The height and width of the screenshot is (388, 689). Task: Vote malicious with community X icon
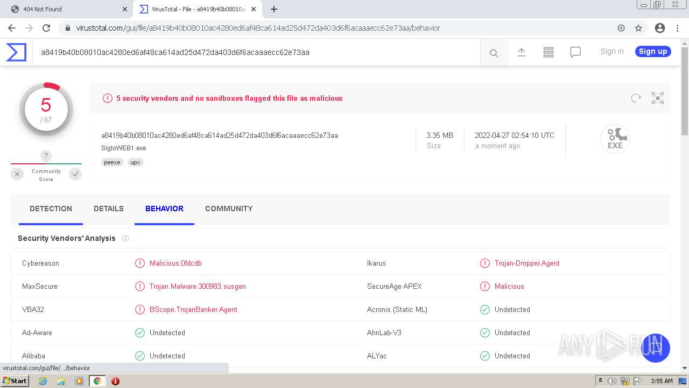click(x=17, y=174)
